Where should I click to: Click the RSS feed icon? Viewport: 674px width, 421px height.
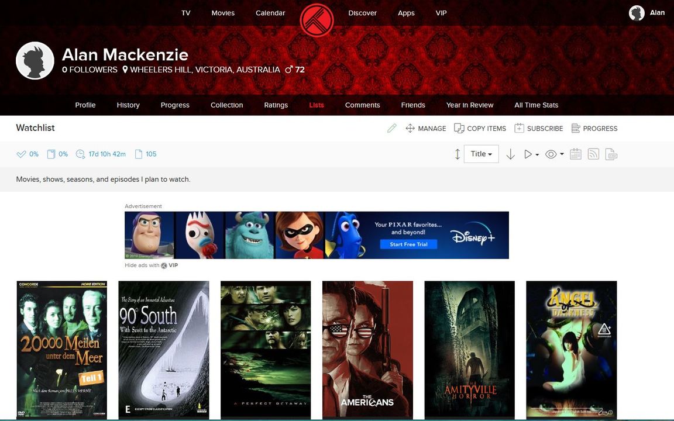pyautogui.click(x=593, y=154)
